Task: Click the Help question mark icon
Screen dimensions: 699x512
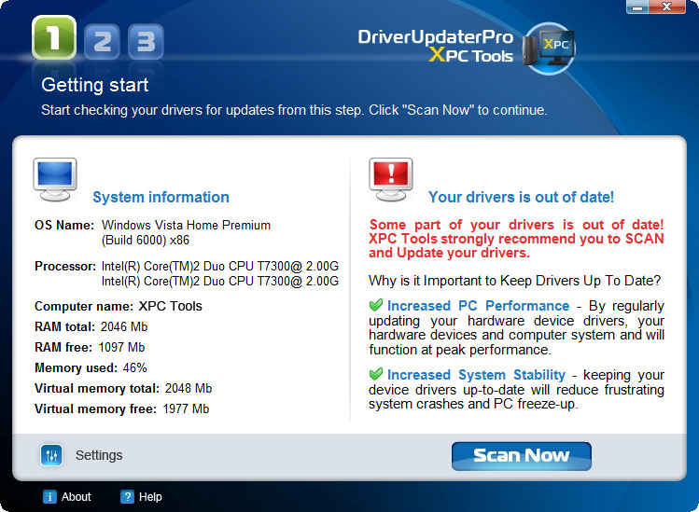Action: pyautogui.click(x=127, y=496)
